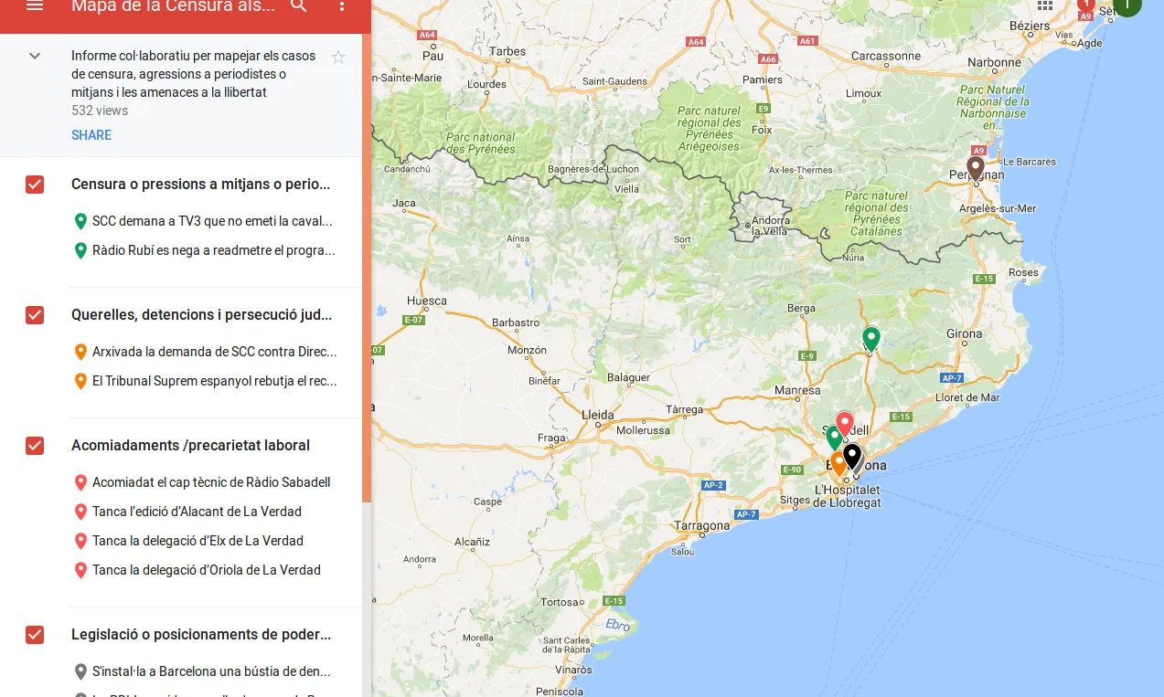Open the search magnifier in the title bar
The image size is (1164, 697).
pyautogui.click(x=298, y=6)
